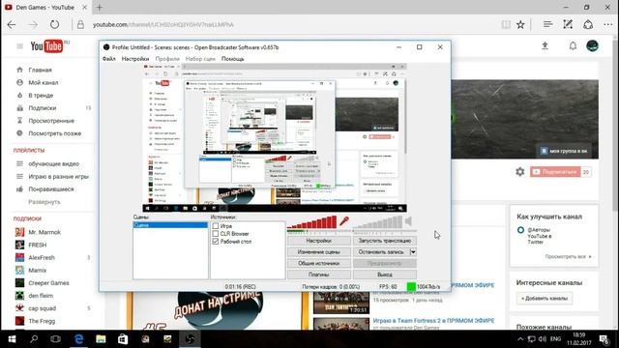Open Task View on taskbar
The width and height of the screenshot is (619, 348).
click(x=56, y=339)
